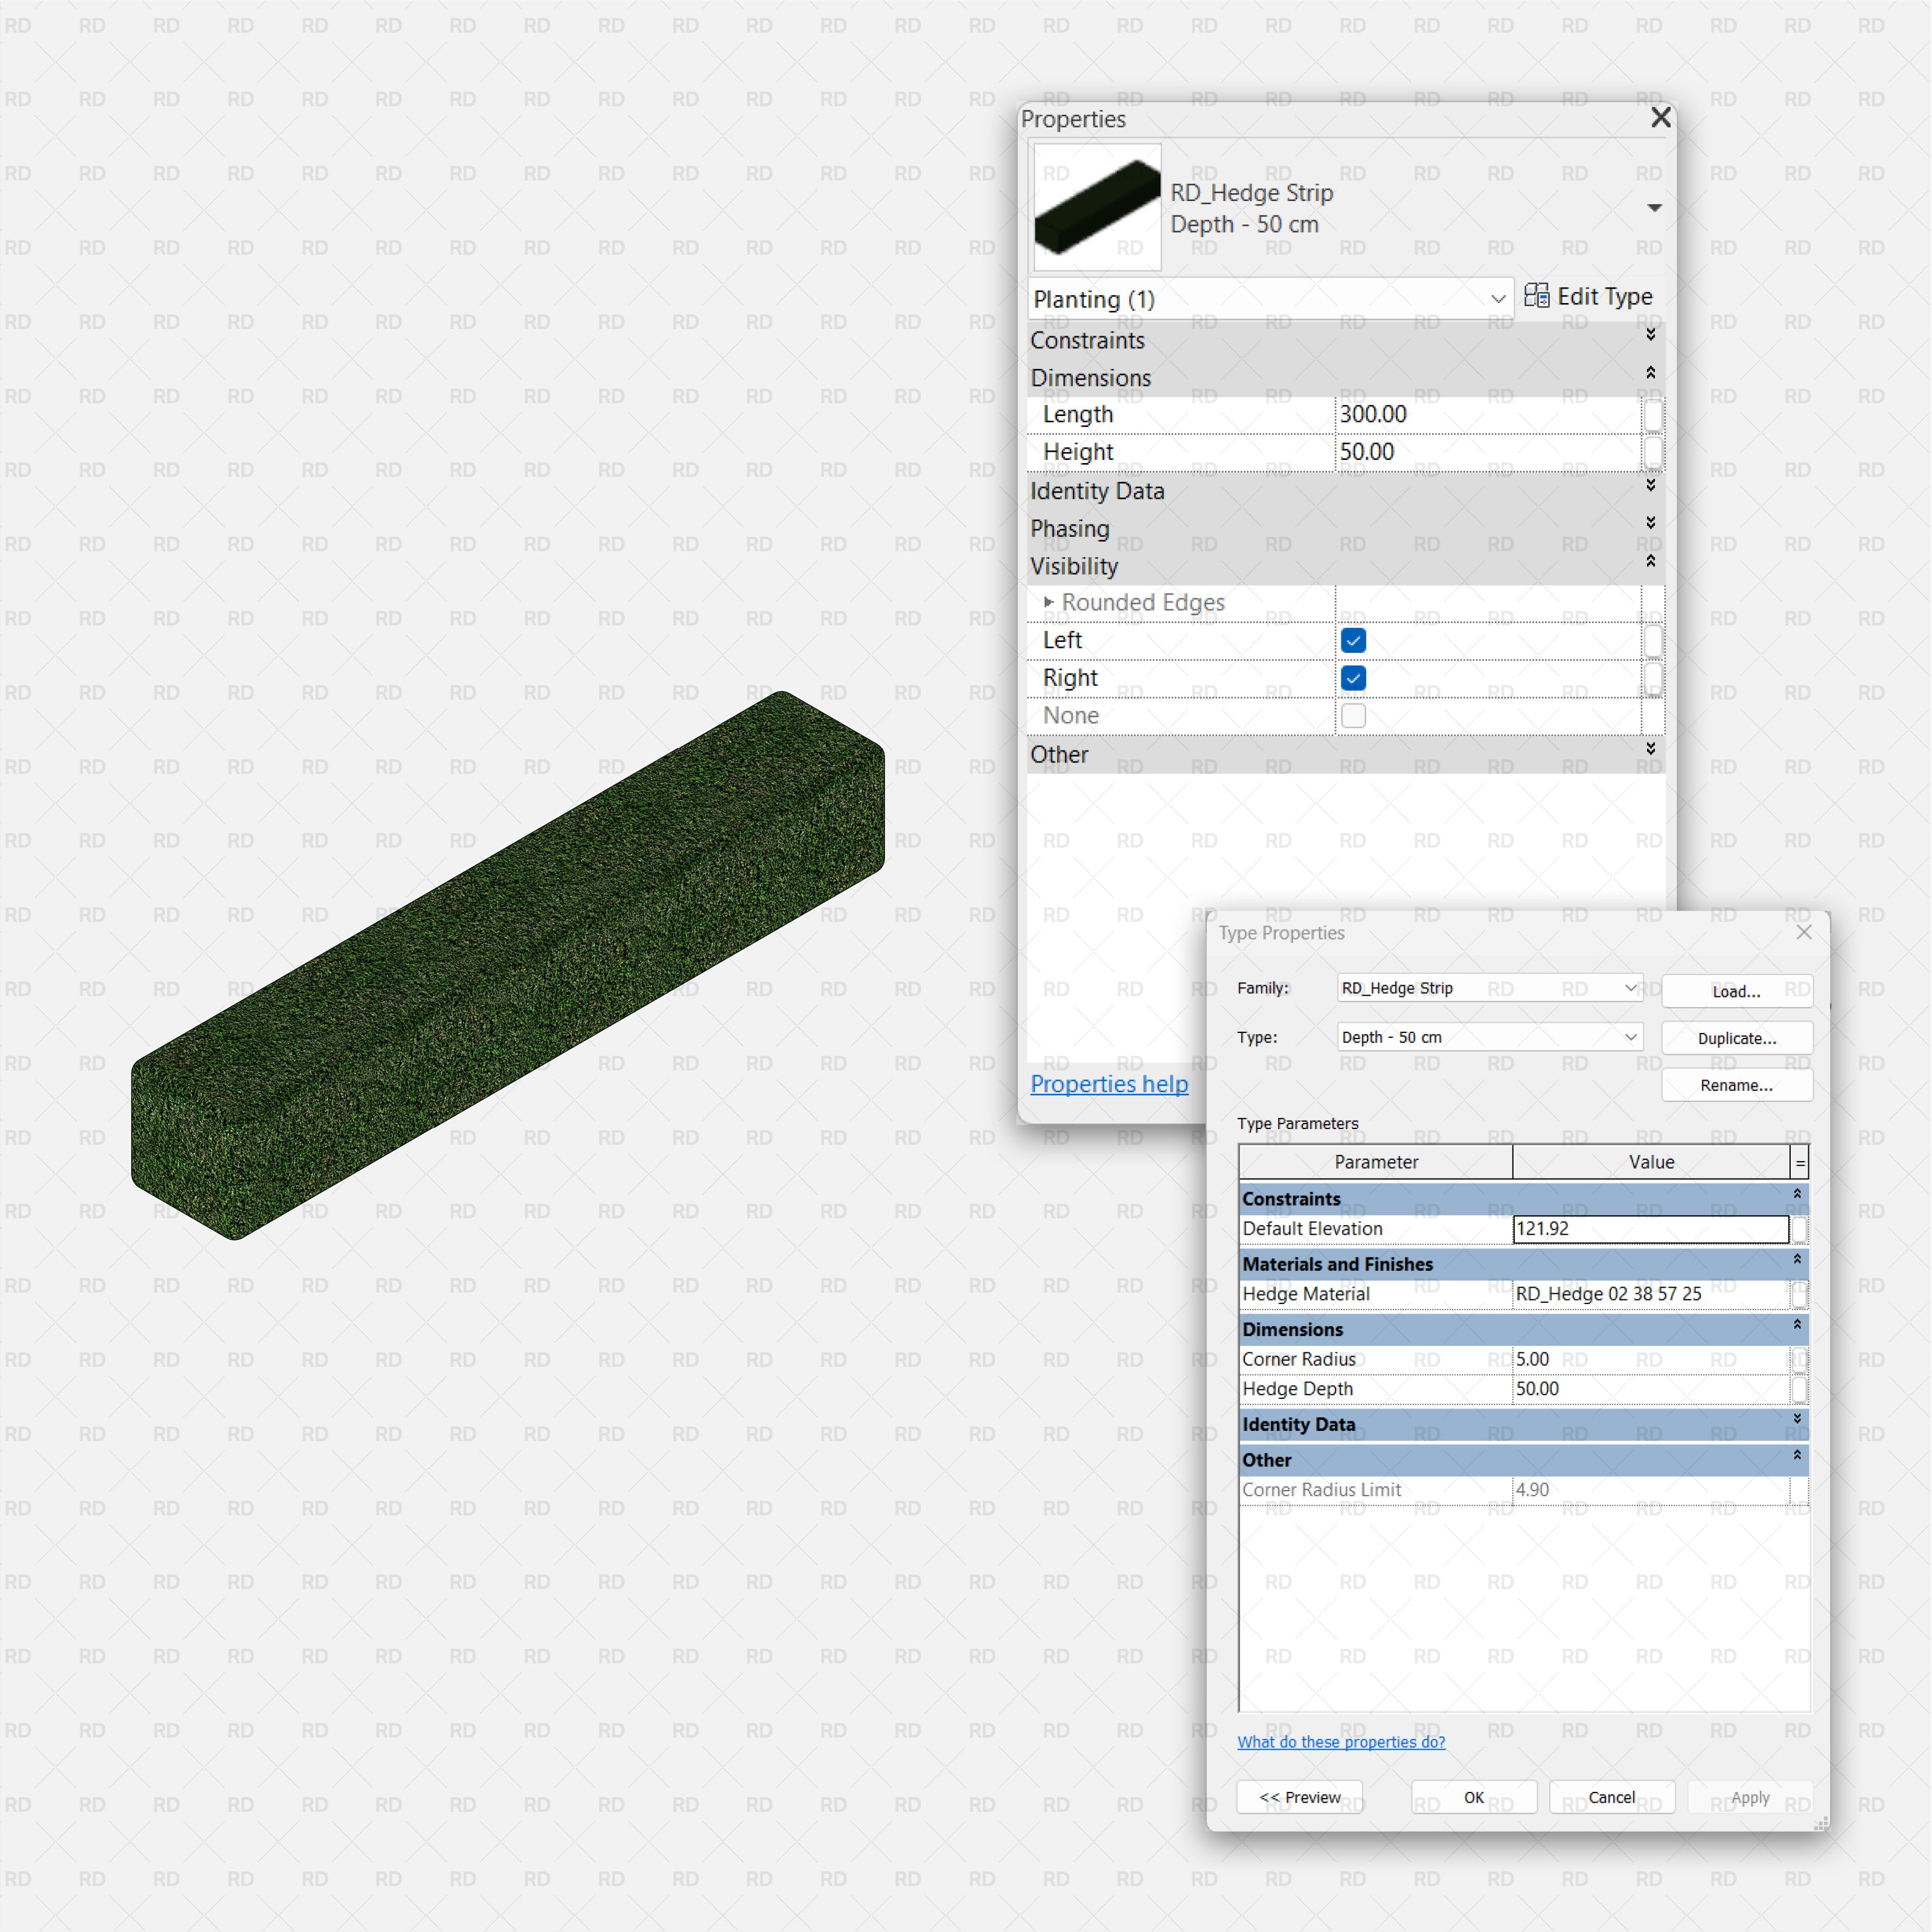The height and width of the screenshot is (1932, 1932).
Task: Close the Properties panel
Action: coord(1660,118)
